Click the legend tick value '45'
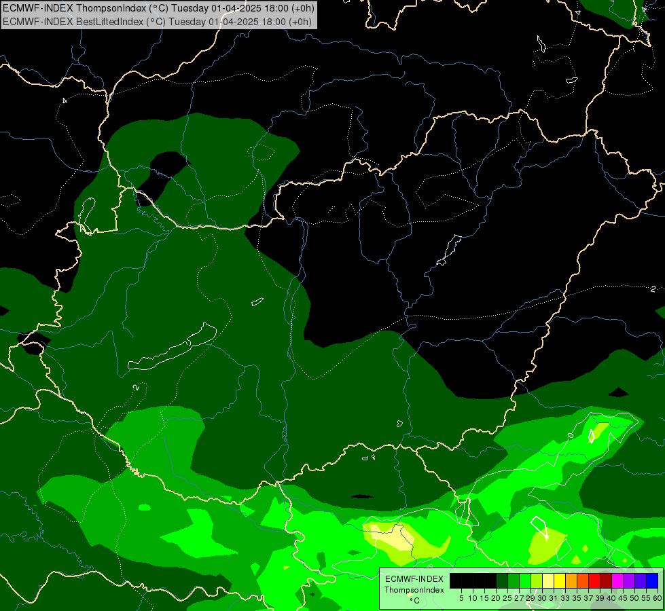Screen dimensions: 665x611 pos(624,598)
